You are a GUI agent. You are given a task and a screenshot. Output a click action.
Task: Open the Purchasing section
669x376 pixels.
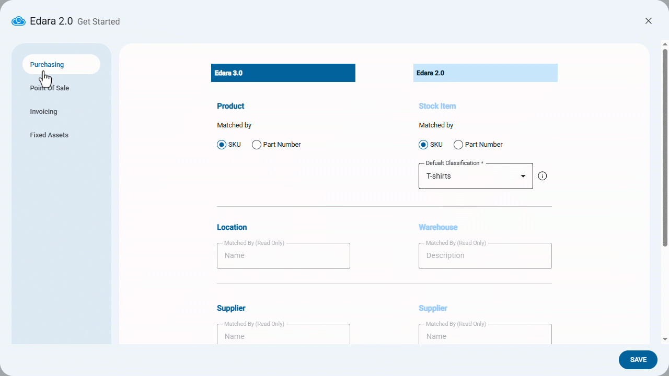pos(61,64)
